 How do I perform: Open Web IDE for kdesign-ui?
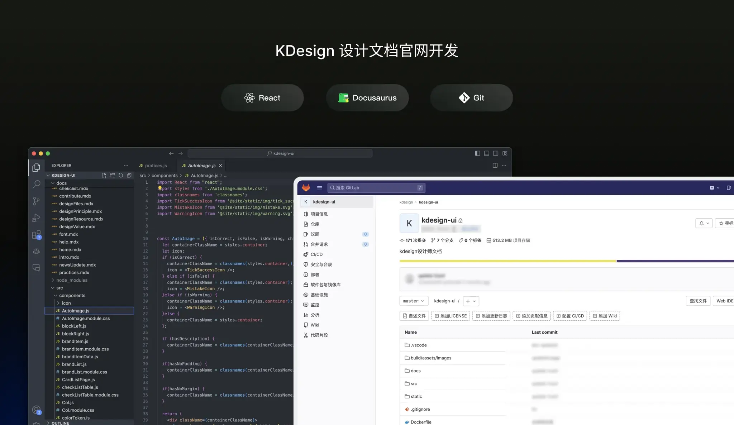tap(724, 301)
